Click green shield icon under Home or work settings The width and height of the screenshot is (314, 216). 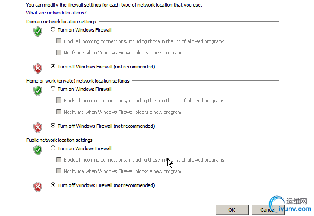(x=38, y=90)
